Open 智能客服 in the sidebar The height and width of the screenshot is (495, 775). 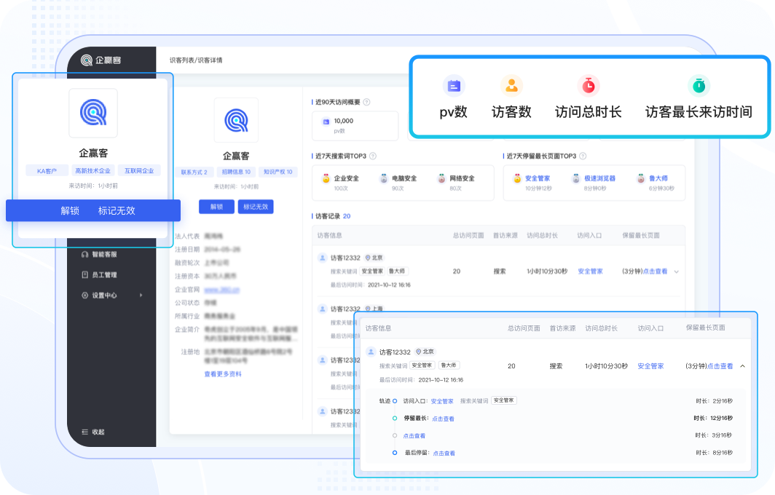pos(99,255)
